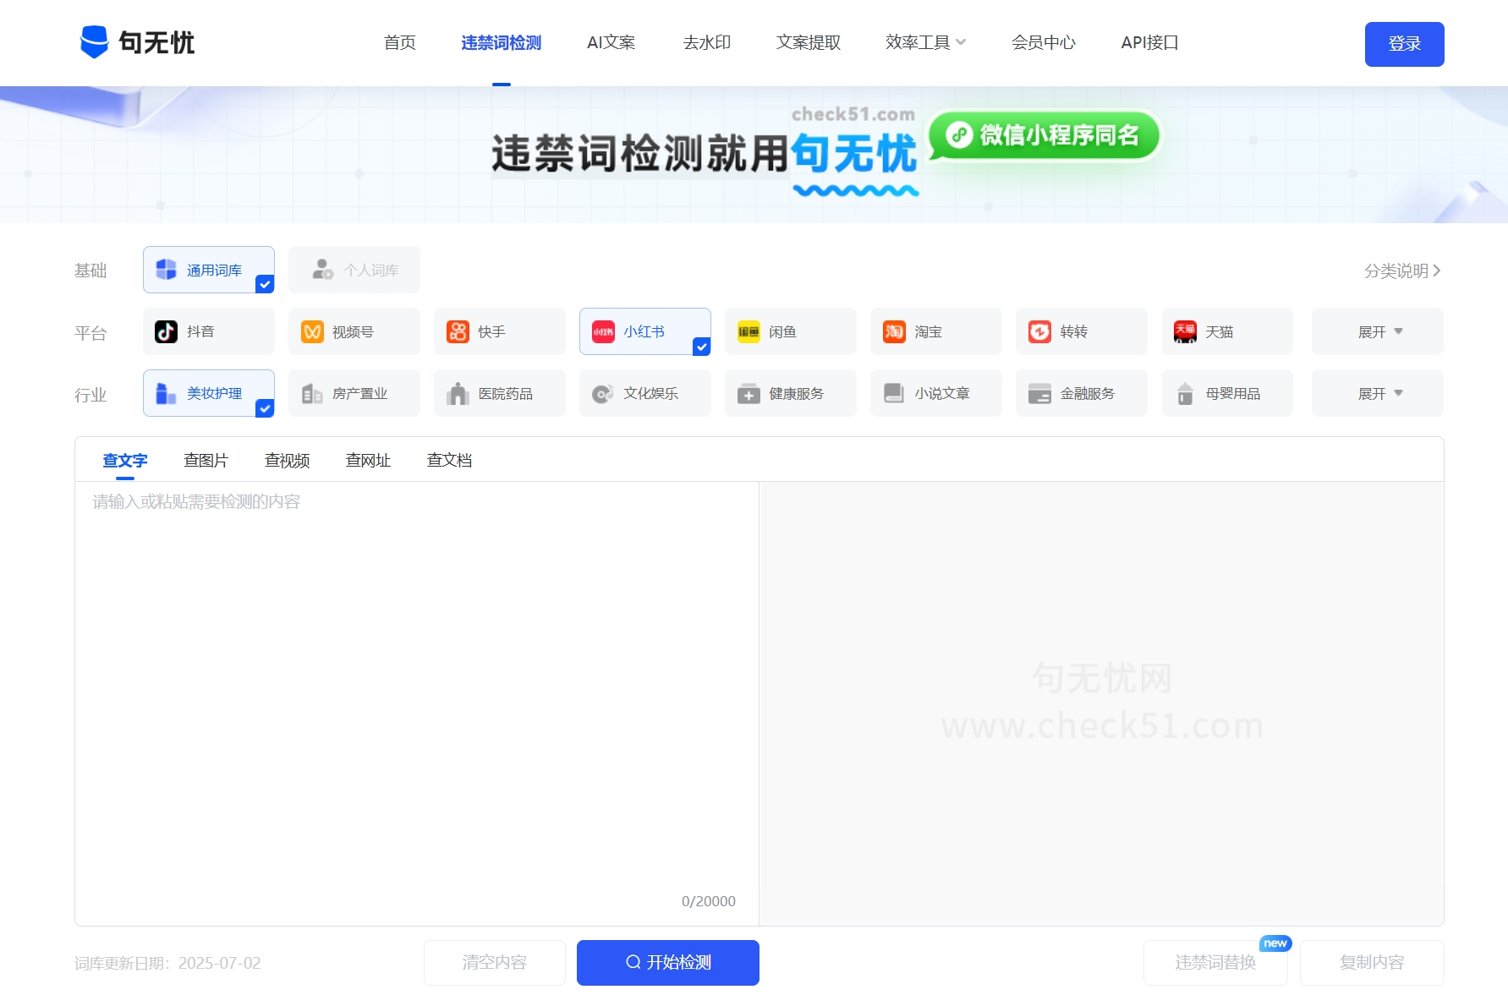The height and width of the screenshot is (995, 1508).
Task: Expand the 平台 row with 展开
Action: pyautogui.click(x=1378, y=331)
